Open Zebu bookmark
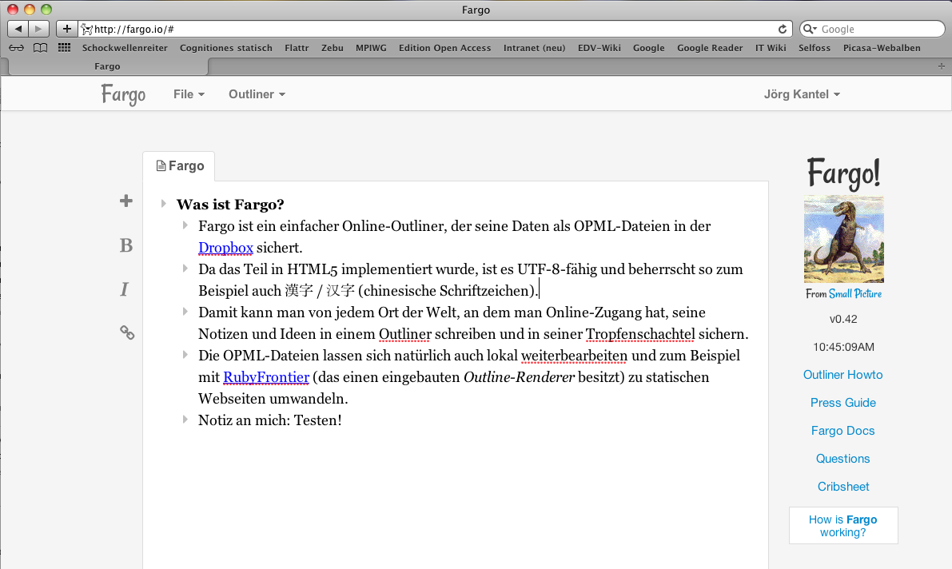This screenshot has width=952, height=569. 332,48
